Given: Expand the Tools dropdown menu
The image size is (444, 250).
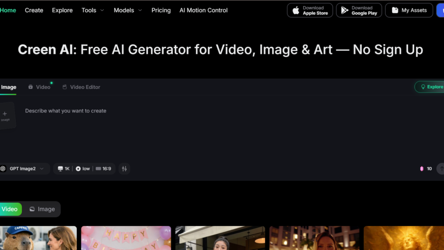Looking at the screenshot, I should pyautogui.click(x=93, y=10).
